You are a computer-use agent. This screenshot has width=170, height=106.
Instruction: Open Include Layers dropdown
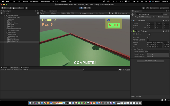(x=158, y=54)
